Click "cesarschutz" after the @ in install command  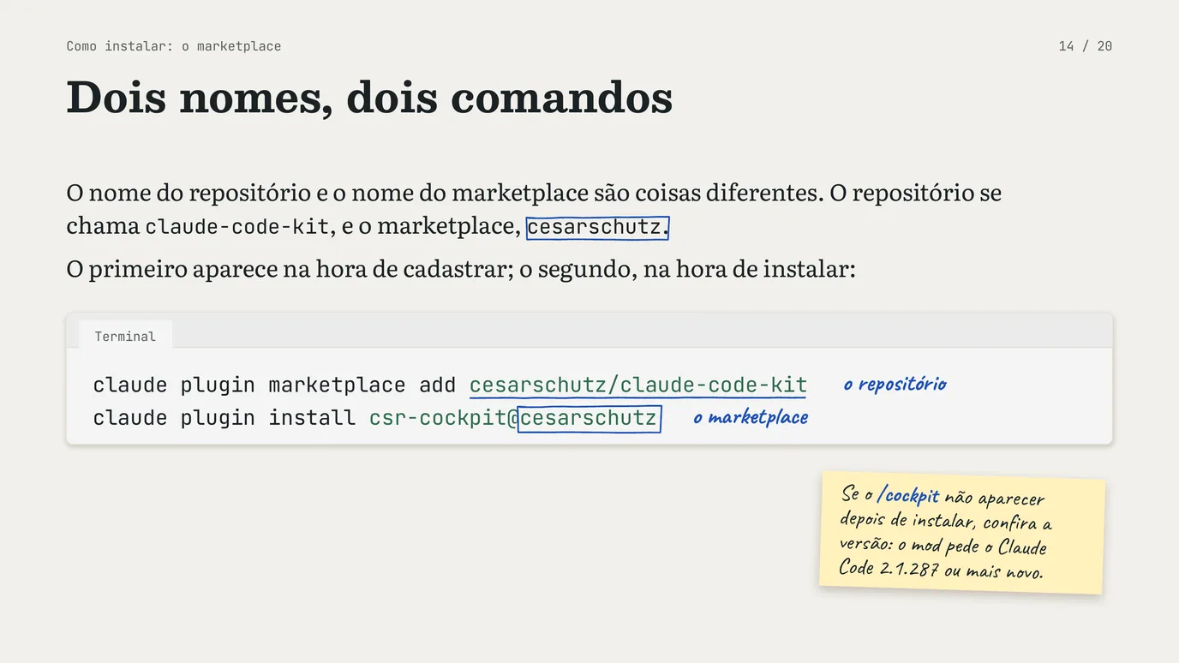point(589,418)
